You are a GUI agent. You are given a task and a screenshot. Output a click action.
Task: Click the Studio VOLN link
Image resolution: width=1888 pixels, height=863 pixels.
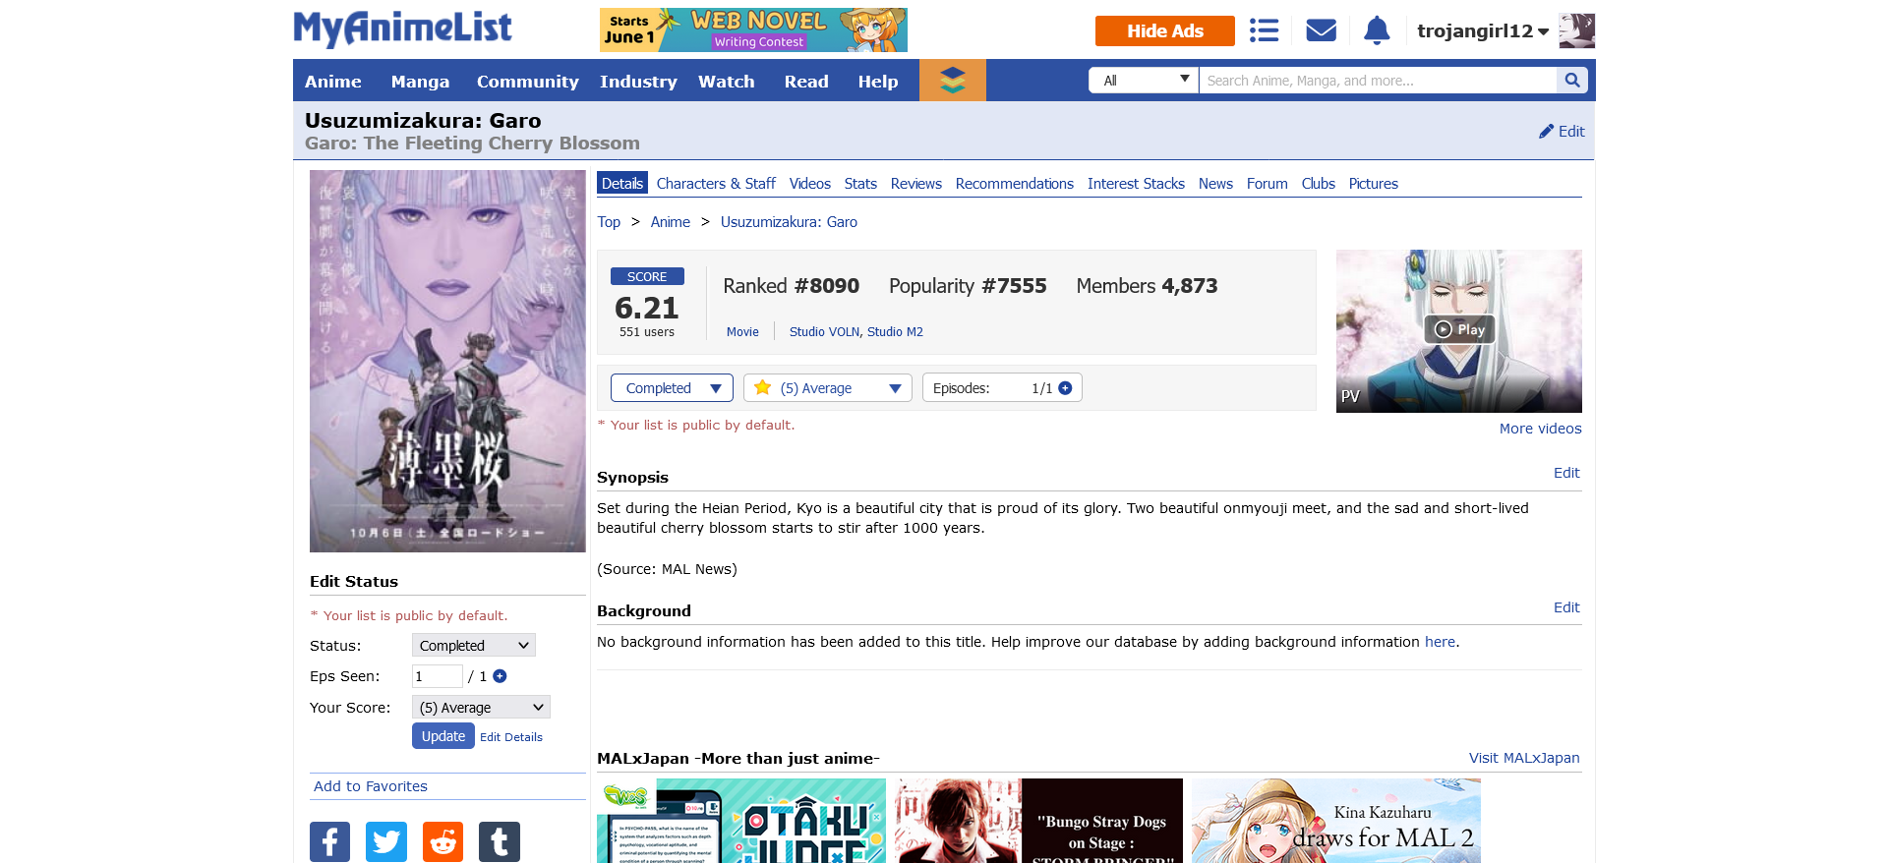point(824,332)
